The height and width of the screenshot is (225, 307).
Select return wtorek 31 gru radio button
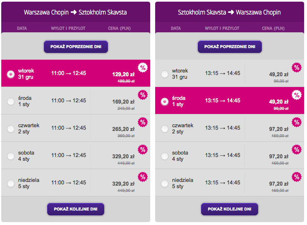[165, 74]
